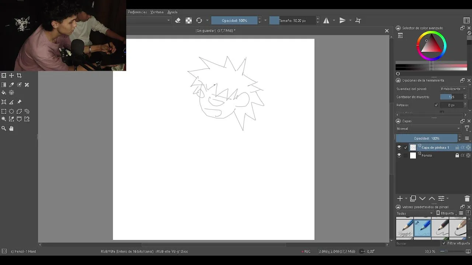
Task: Select the Zoom magnifier tool
Action: click(4, 128)
